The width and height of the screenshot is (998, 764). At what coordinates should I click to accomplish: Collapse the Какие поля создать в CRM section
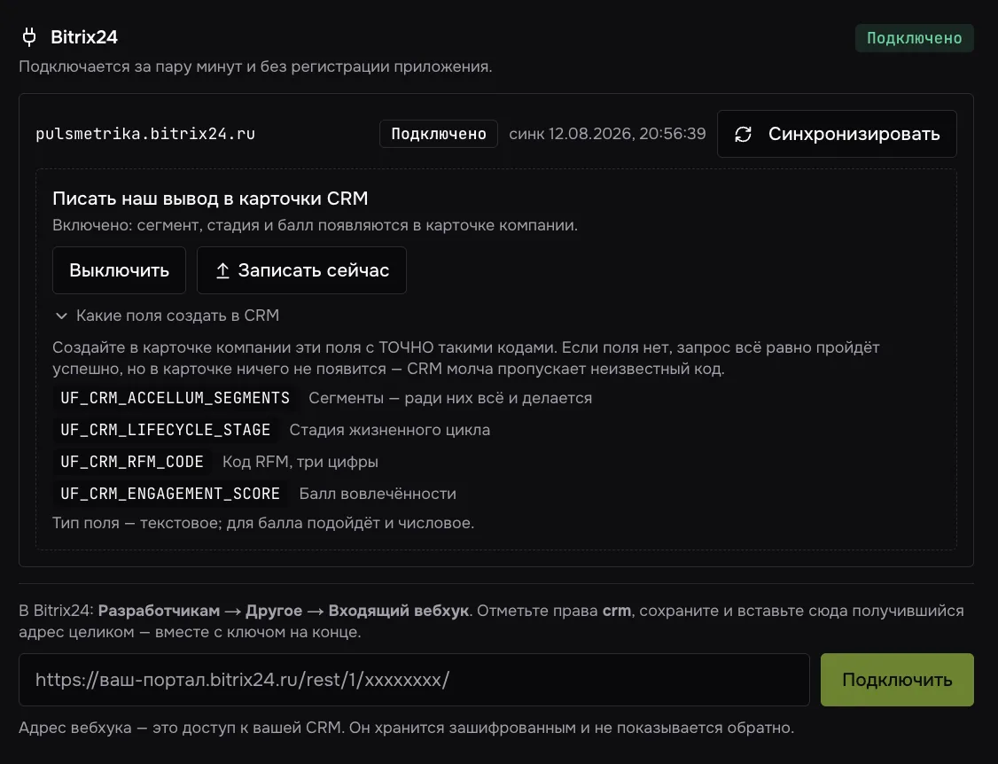click(x=166, y=316)
